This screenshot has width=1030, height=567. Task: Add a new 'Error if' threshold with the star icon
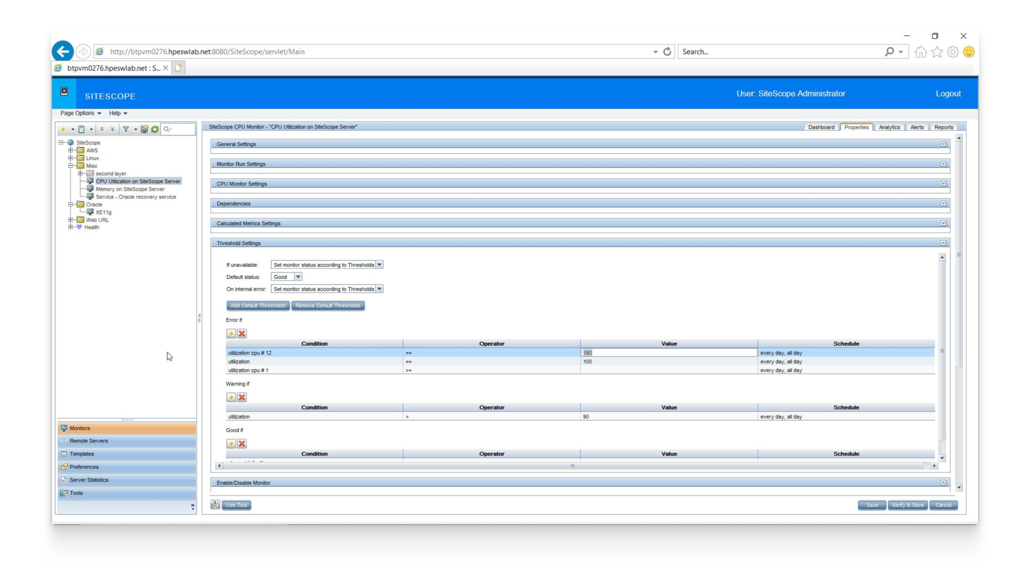pos(231,333)
